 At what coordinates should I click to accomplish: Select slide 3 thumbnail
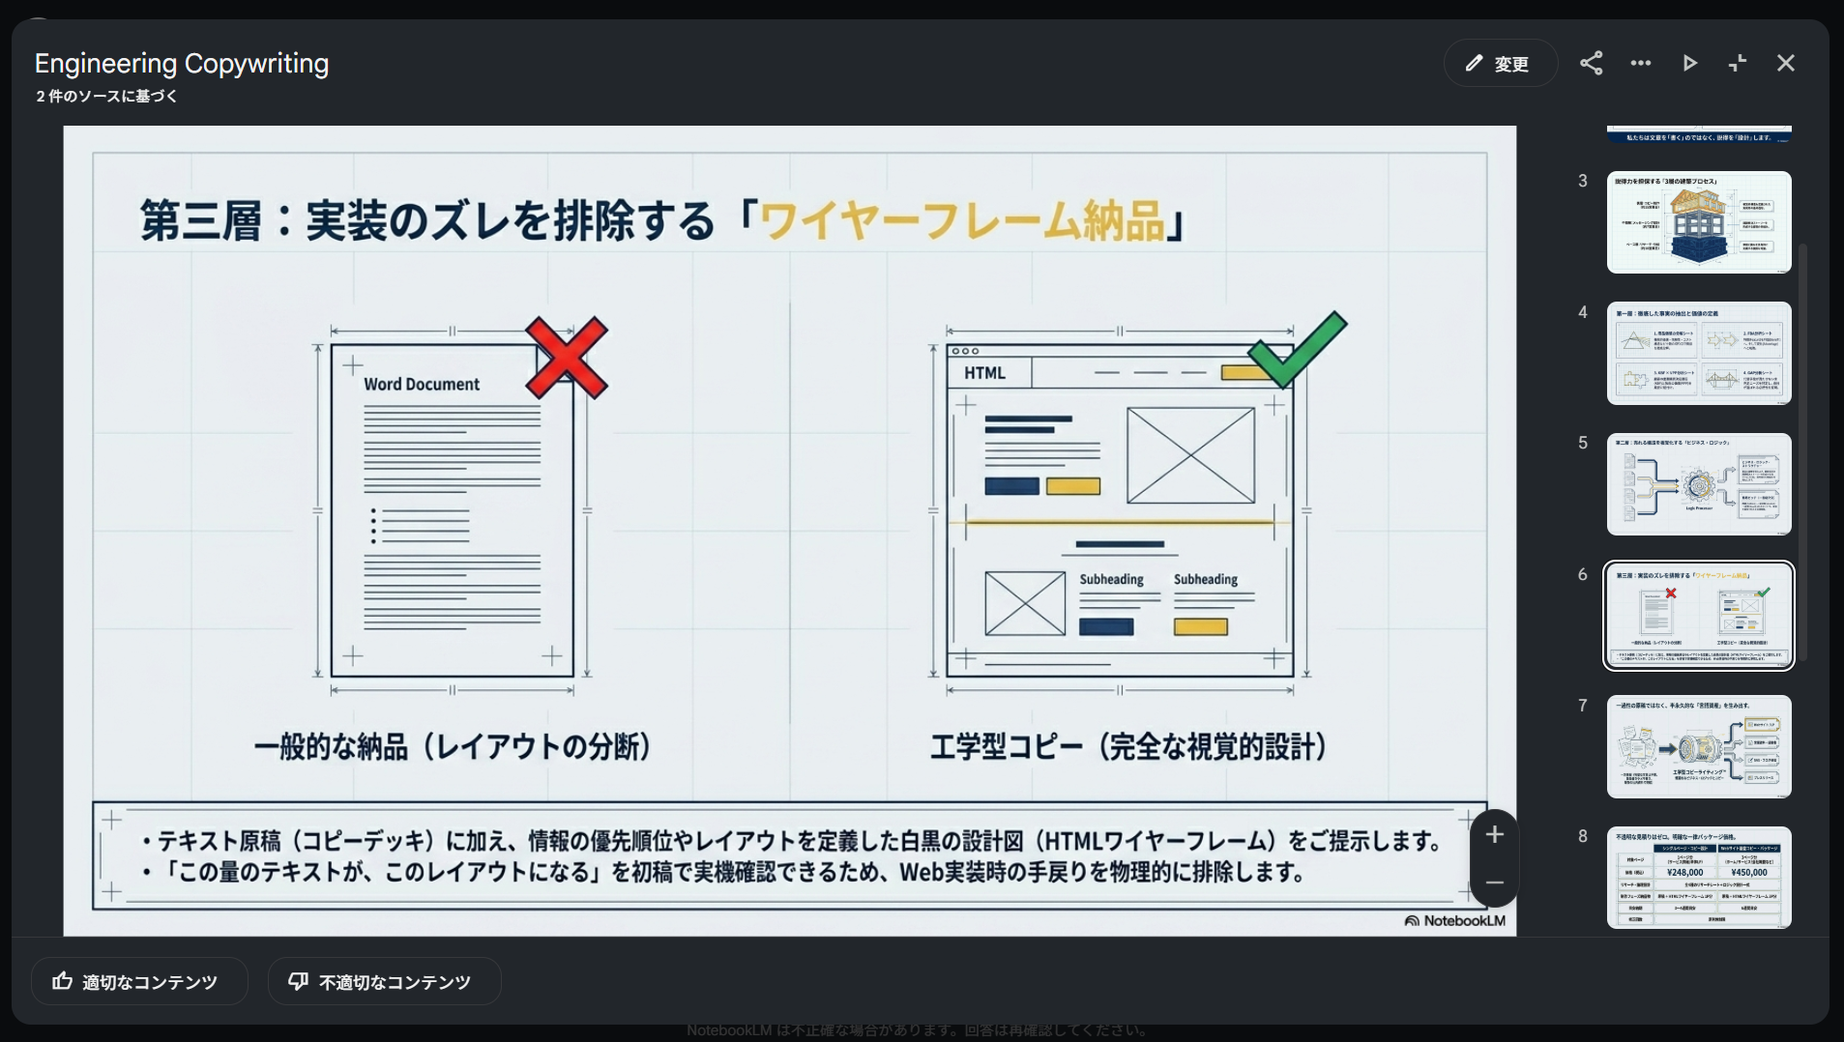pos(1699,222)
